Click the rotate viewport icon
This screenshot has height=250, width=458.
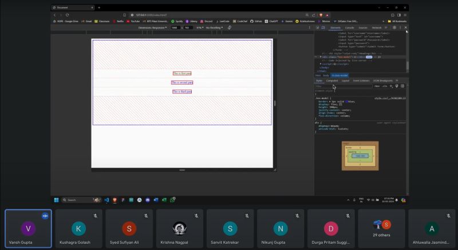(230, 27)
